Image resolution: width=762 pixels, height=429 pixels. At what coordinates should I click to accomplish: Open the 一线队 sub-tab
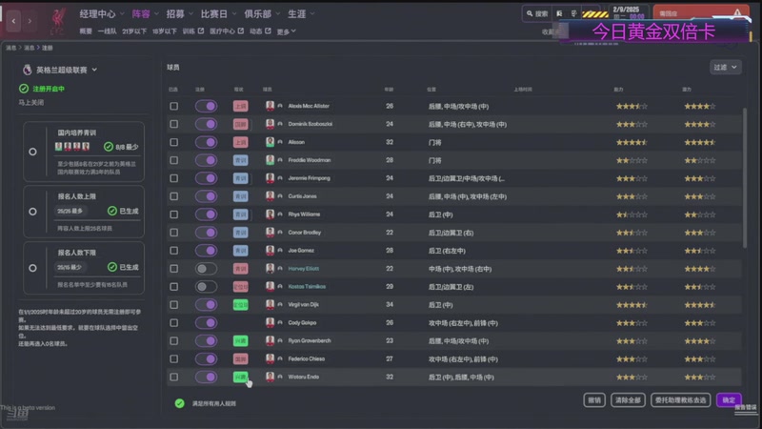[x=107, y=31]
